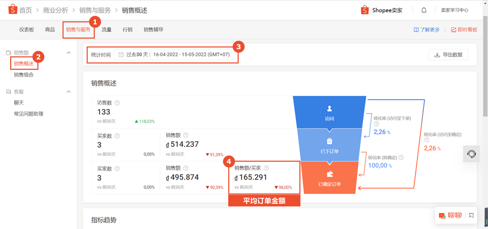The image size is (488, 229).
Task: Click the wallet icon beside 销售额 sidebar heading
Action: [9, 53]
